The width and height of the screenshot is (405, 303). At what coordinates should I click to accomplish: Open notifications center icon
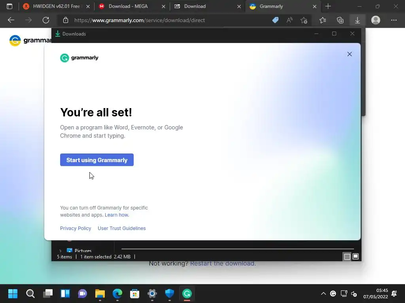(x=394, y=294)
